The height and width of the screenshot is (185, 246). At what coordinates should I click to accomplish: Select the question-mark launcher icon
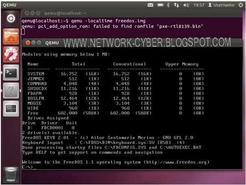(11, 91)
